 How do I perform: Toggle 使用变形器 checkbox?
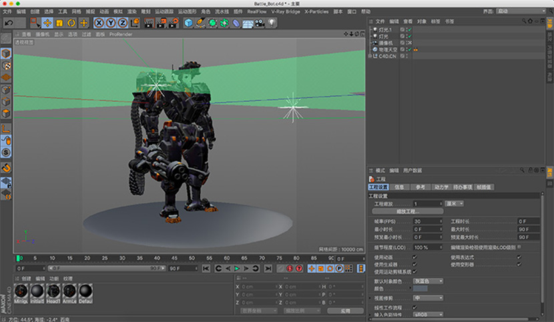[519, 264]
